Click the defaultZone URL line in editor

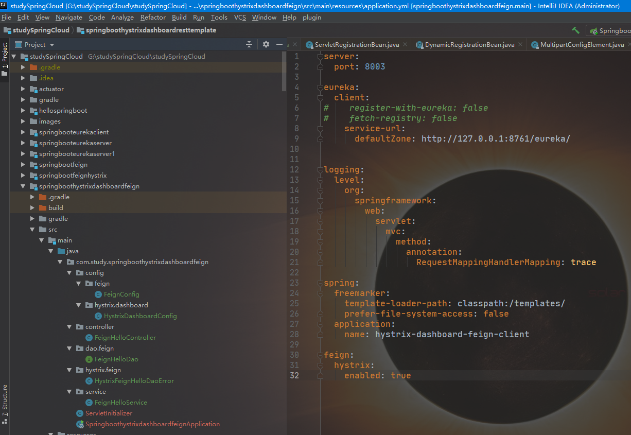point(462,139)
